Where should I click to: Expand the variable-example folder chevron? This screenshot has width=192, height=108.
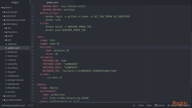[x=3, y=100]
